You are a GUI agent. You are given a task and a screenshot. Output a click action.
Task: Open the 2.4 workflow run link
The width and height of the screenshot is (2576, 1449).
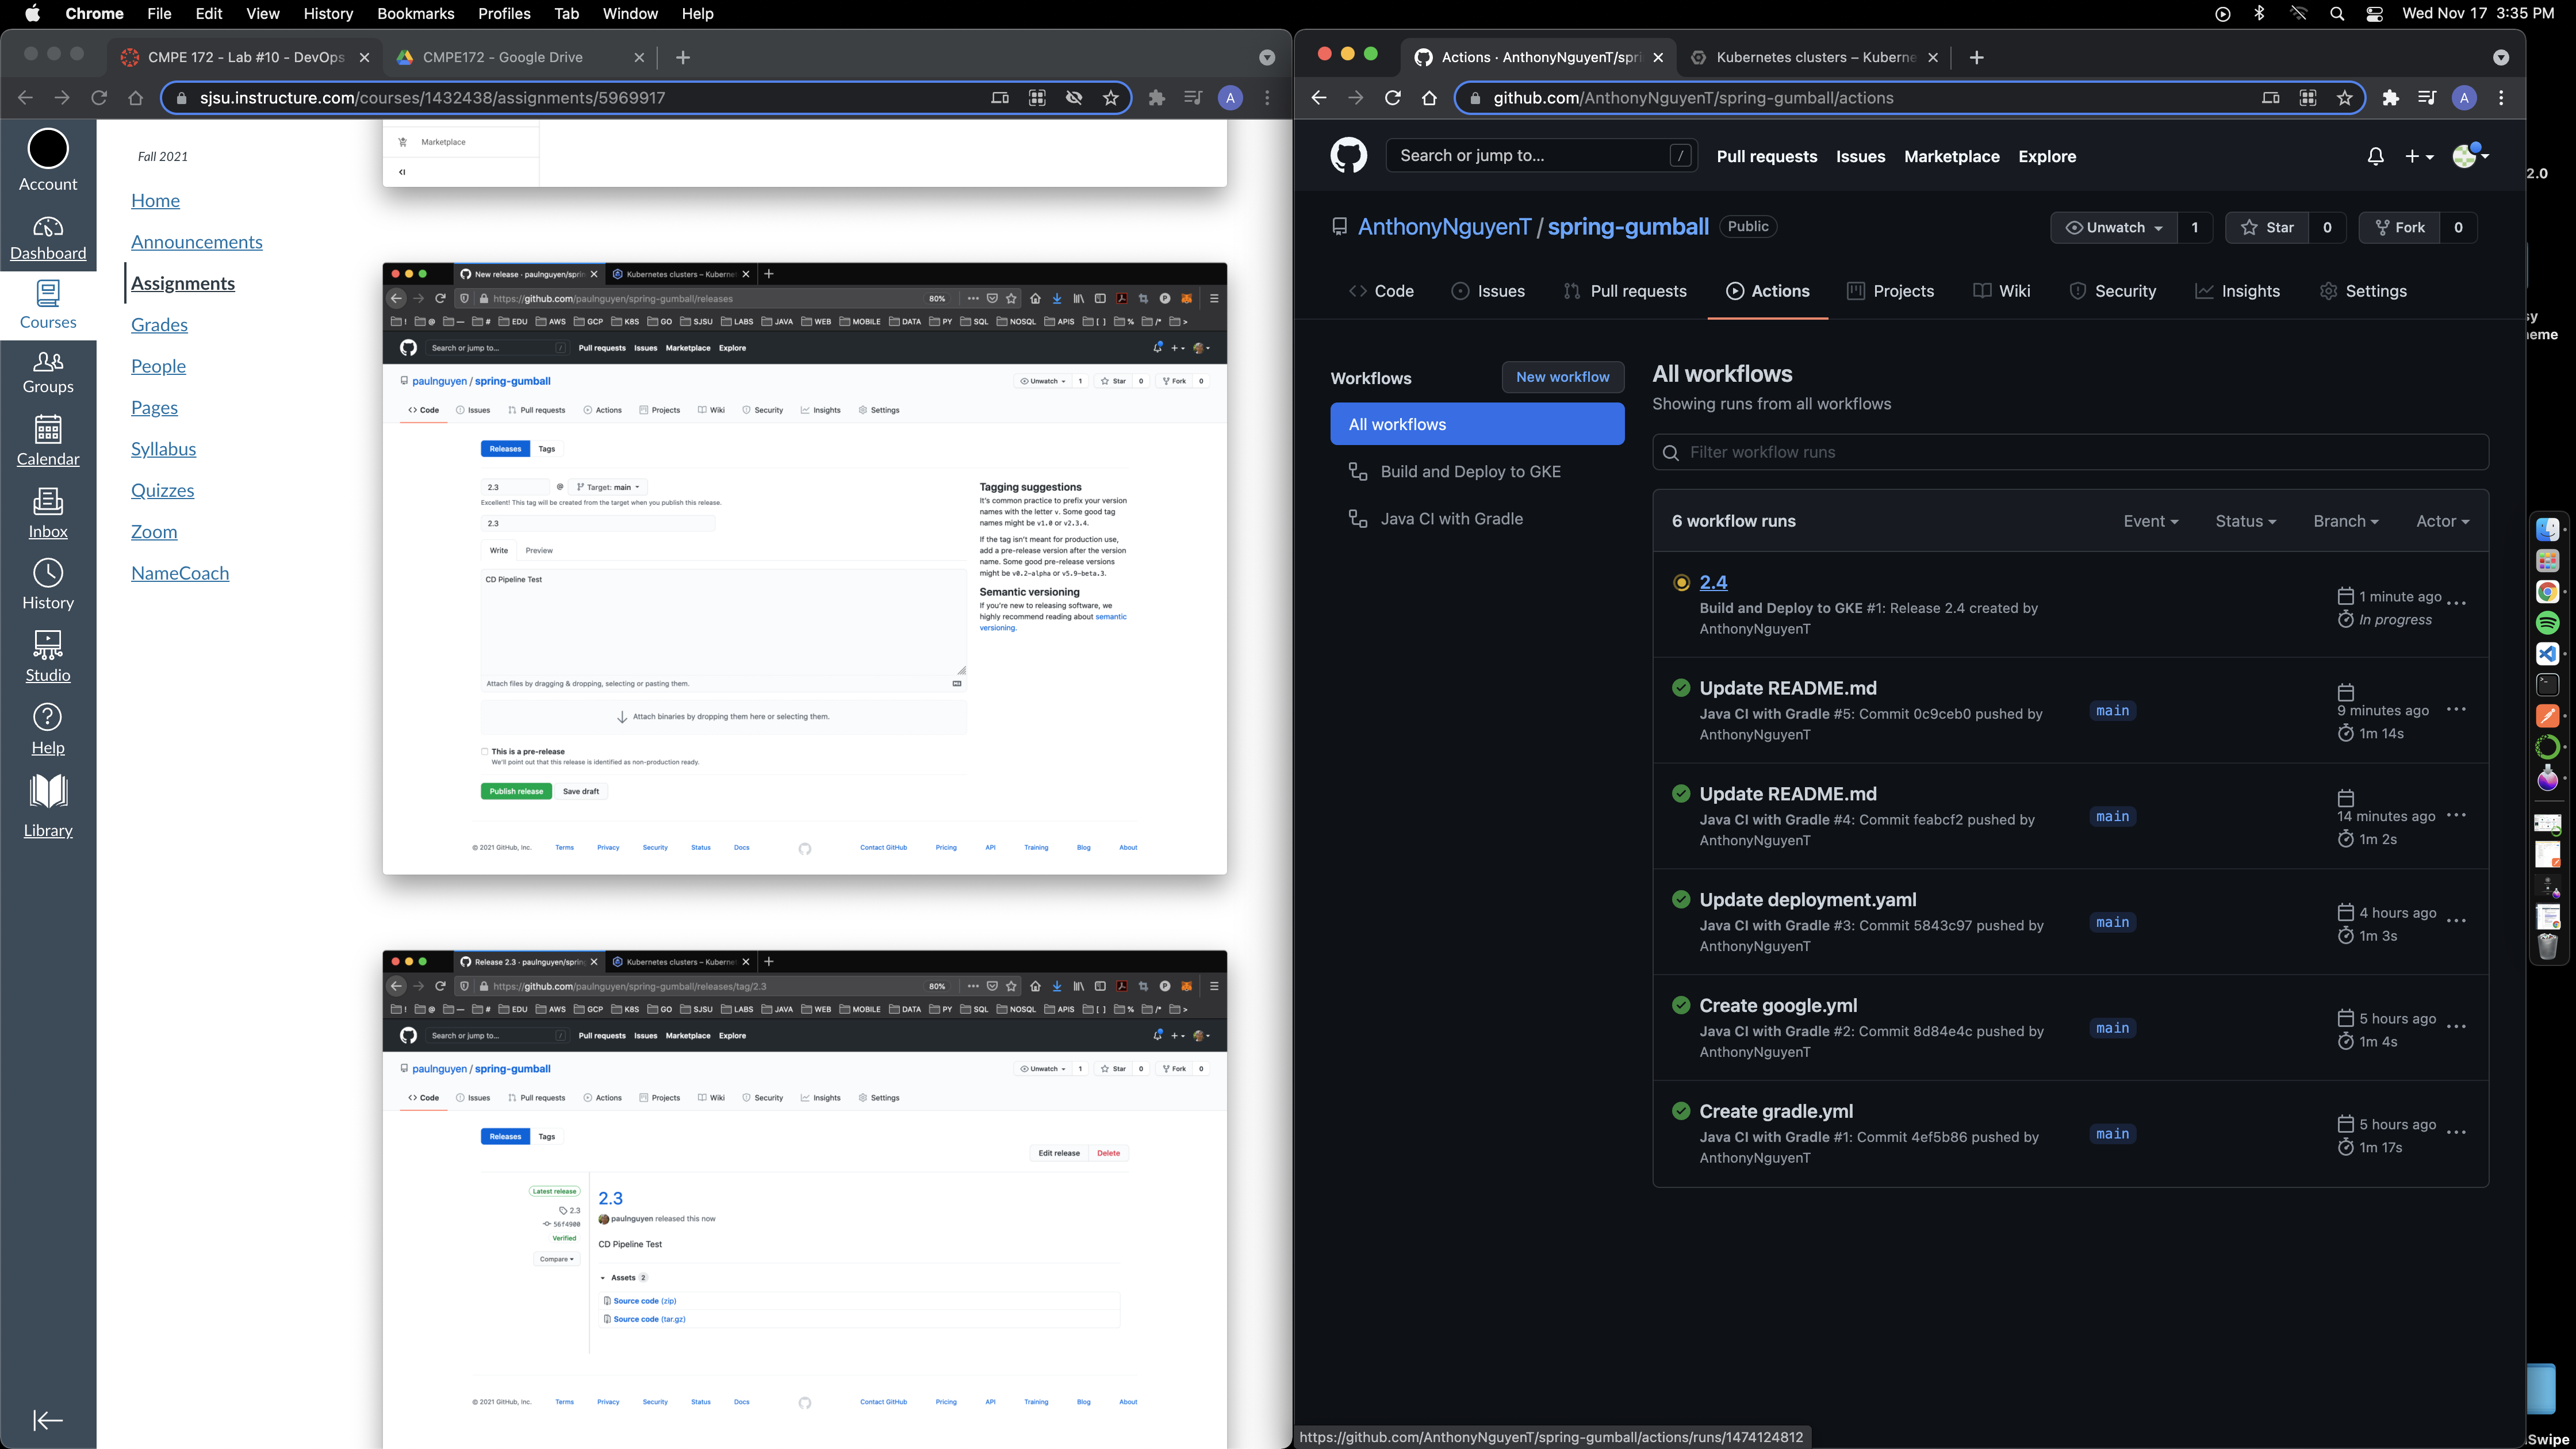[x=1713, y=582]
